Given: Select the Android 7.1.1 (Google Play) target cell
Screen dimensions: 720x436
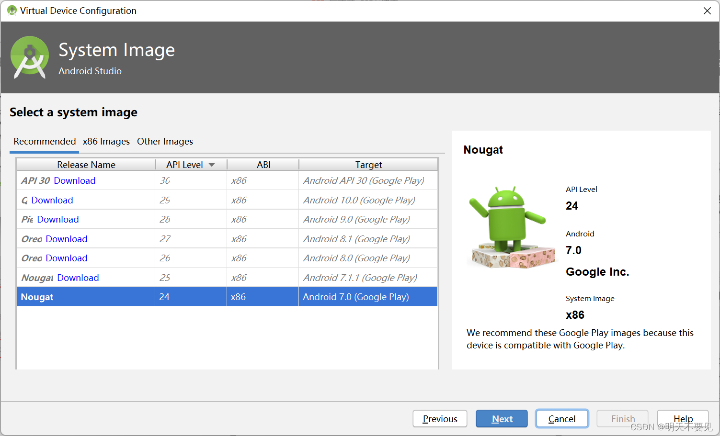Looking at the screenshot, I should coord(368,278).
